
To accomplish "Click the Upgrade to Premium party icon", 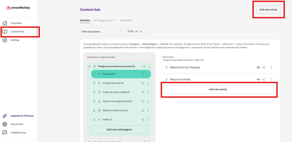I will pyautogui.click(x=5, y=116).
